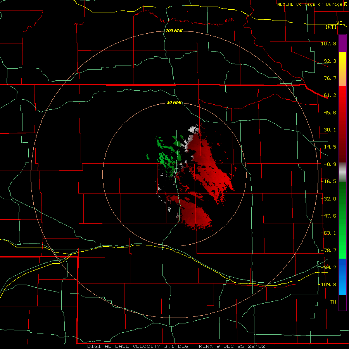This screenshot has height=349, width=349.
Task: Click the 30.1 velocity scale value
Action: [x=330, y=130]
